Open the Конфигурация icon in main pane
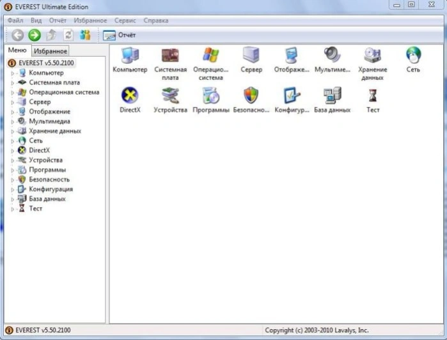This screenshot has width=447, height=340. coord(292,95)
